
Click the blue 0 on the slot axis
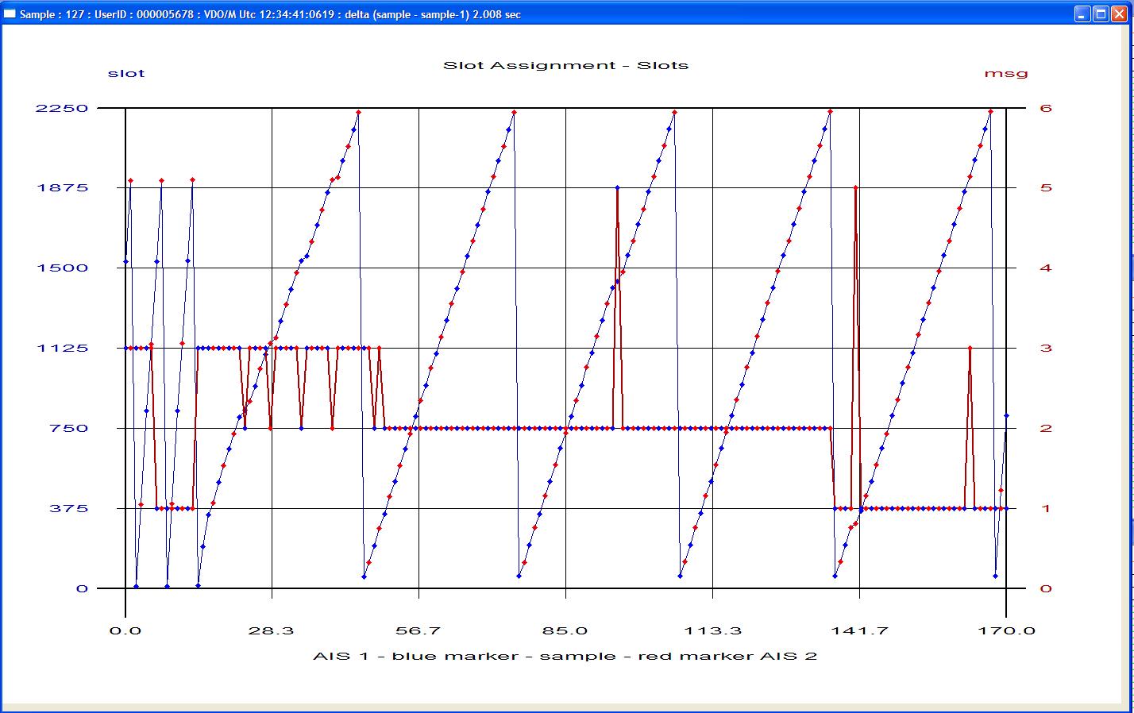coord(82,588)
